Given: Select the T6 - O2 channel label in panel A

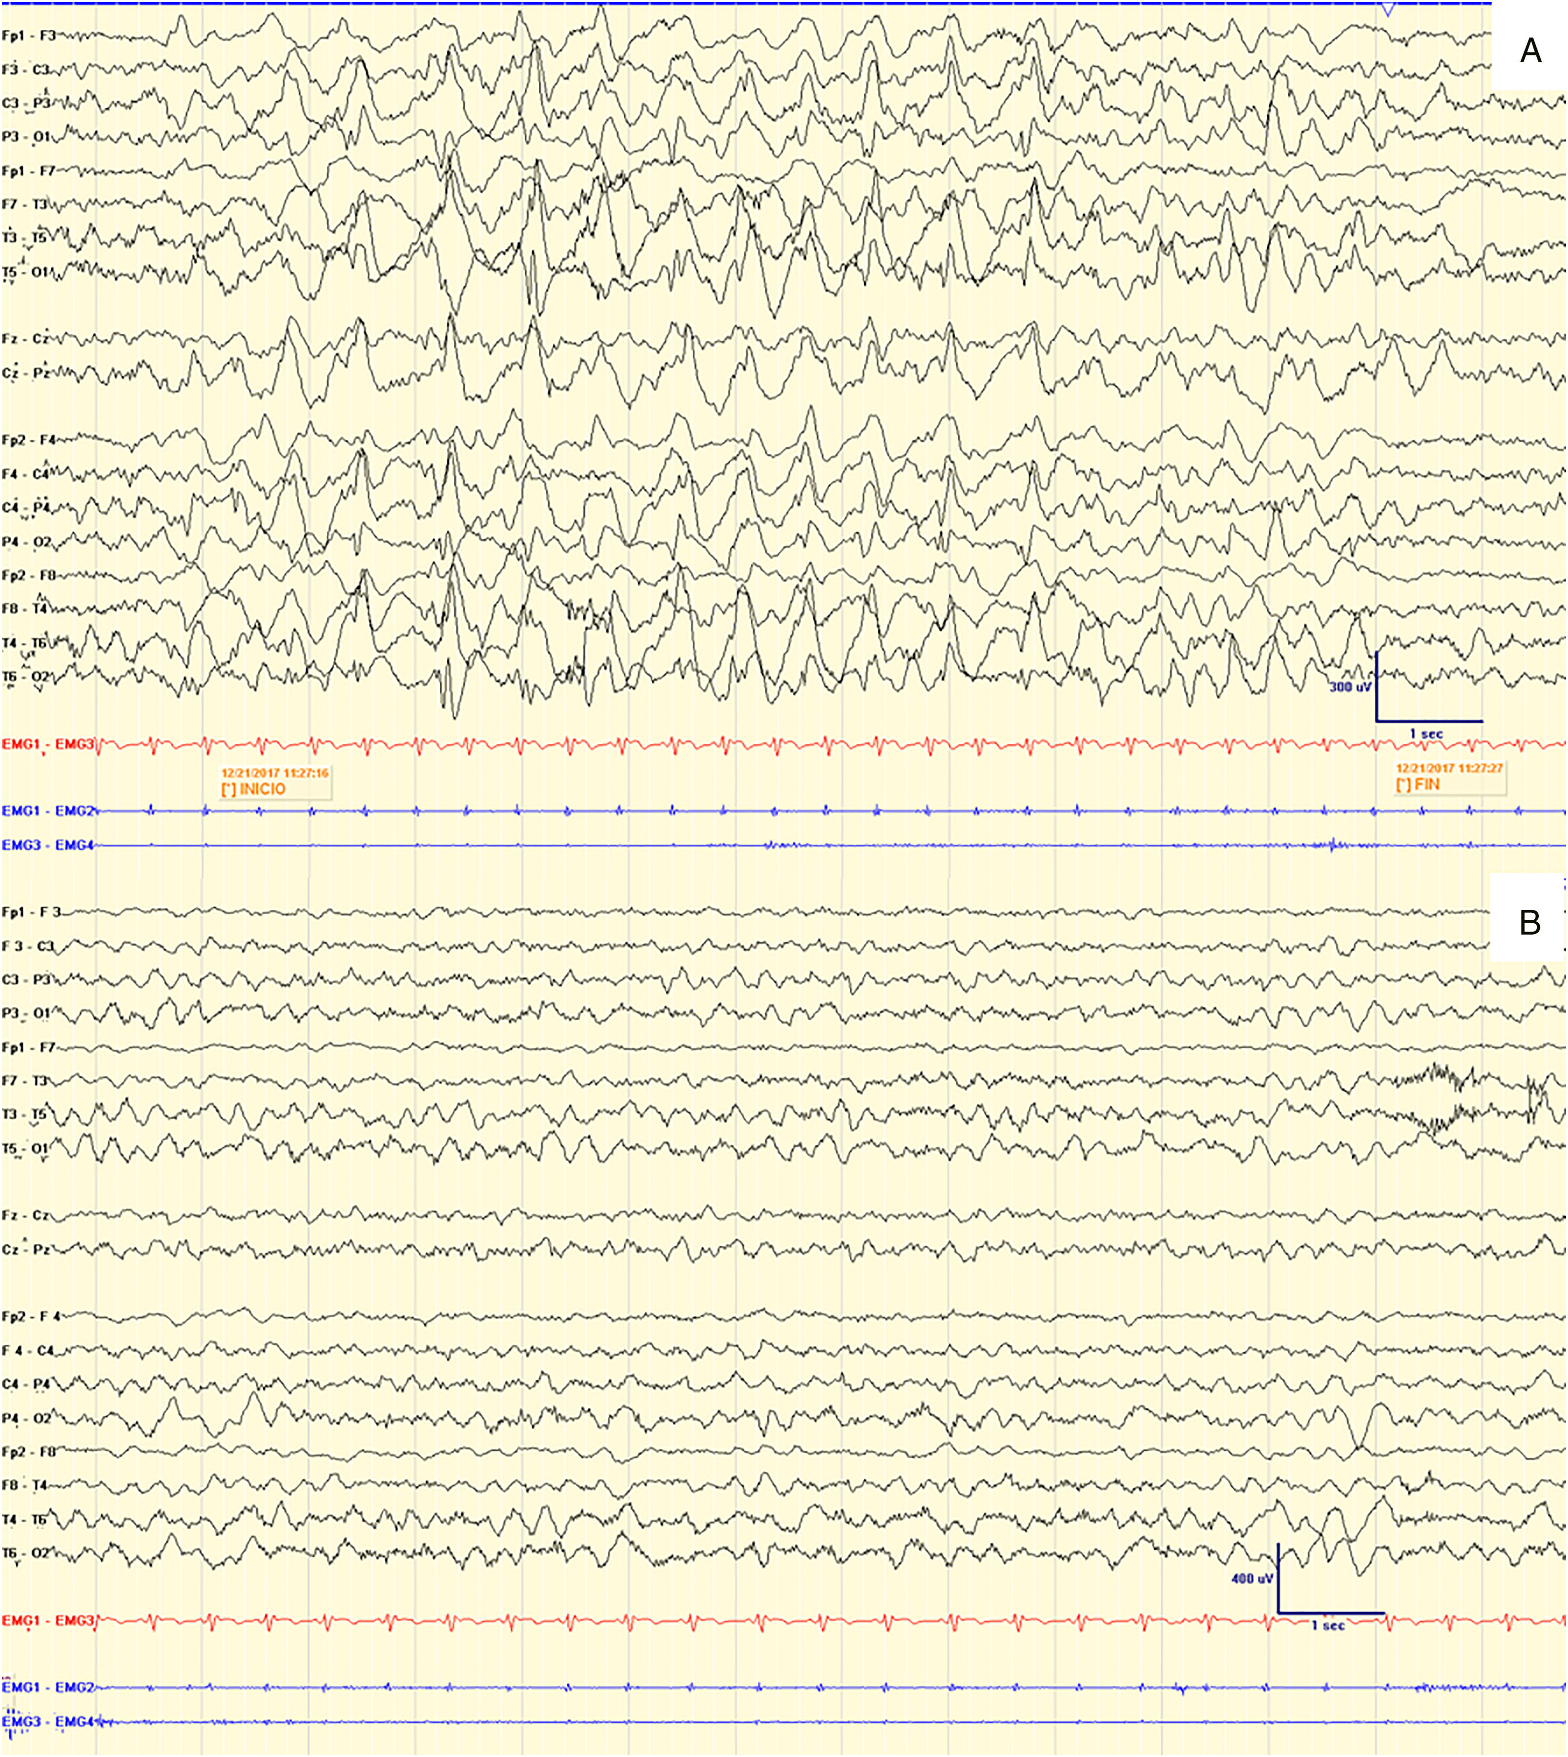Looking at the screenshot, I should pyautogui.click(x=27, y=676).
